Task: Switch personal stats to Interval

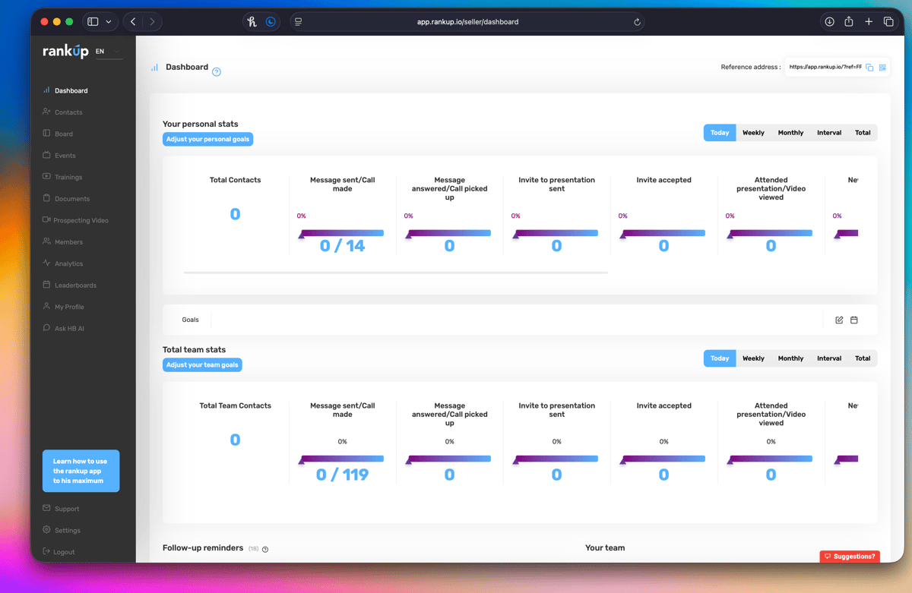Action: point(829,133)
